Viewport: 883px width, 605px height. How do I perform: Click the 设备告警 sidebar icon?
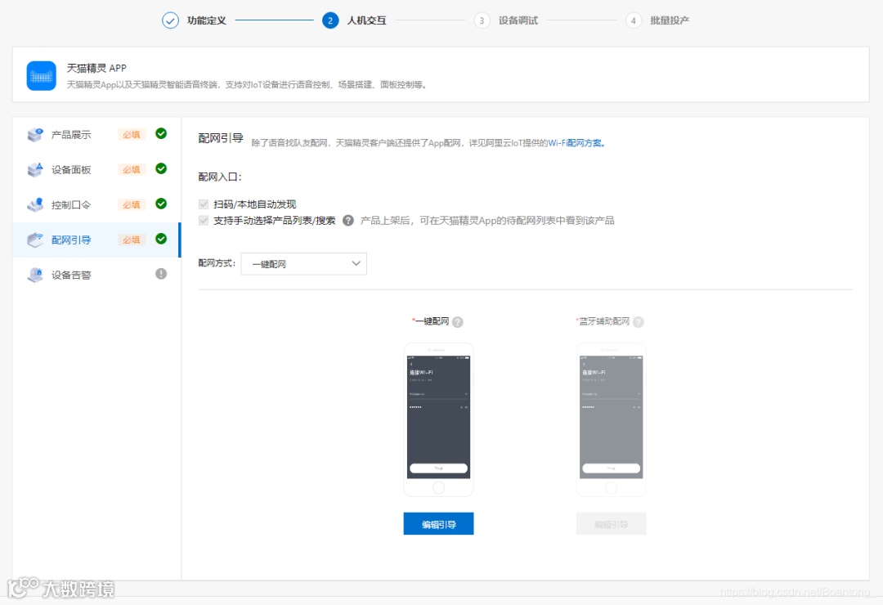pos(35,275)
